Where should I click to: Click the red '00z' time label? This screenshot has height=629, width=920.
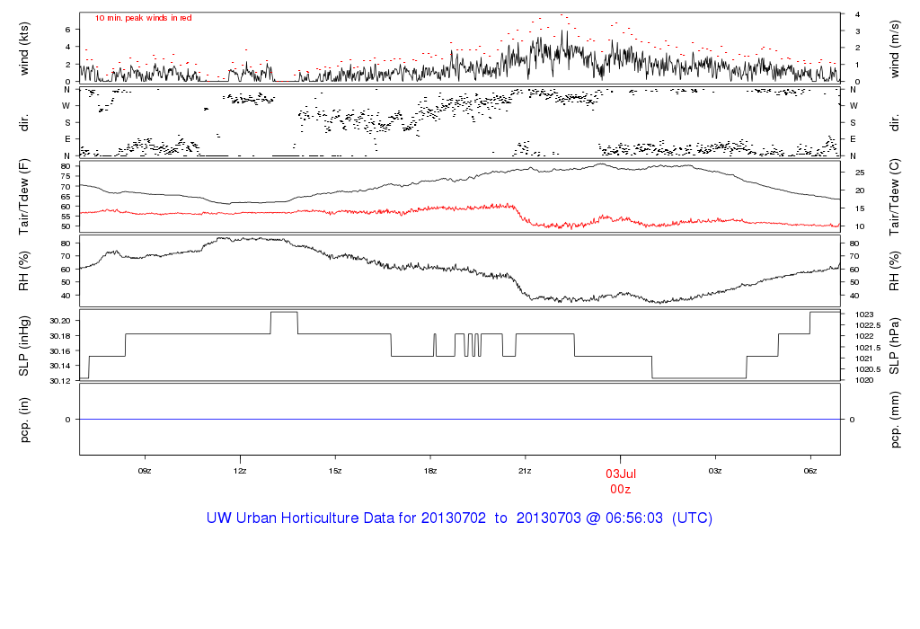pyautogui.click(x=620, y=490)
